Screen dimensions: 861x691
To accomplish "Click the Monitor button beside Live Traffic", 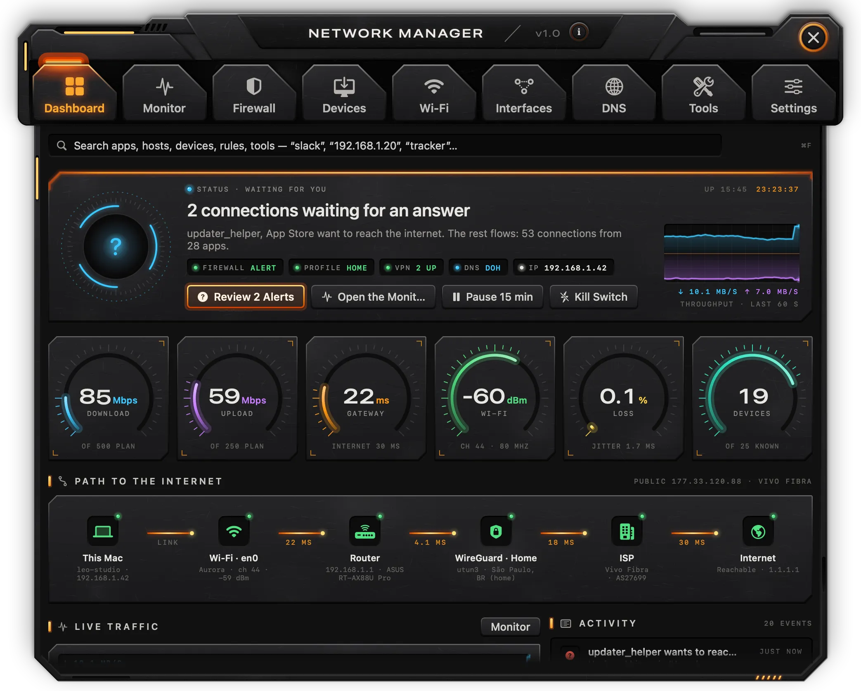I will [511, 627].
